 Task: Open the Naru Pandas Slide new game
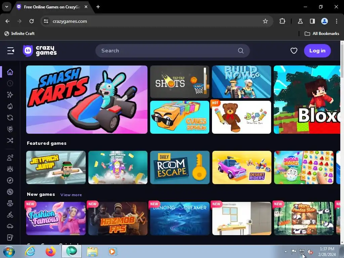coord(304,218)
